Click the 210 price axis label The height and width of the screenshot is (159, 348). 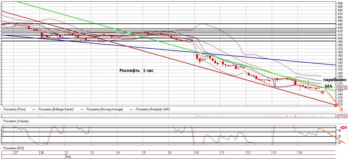pos(340,105)
